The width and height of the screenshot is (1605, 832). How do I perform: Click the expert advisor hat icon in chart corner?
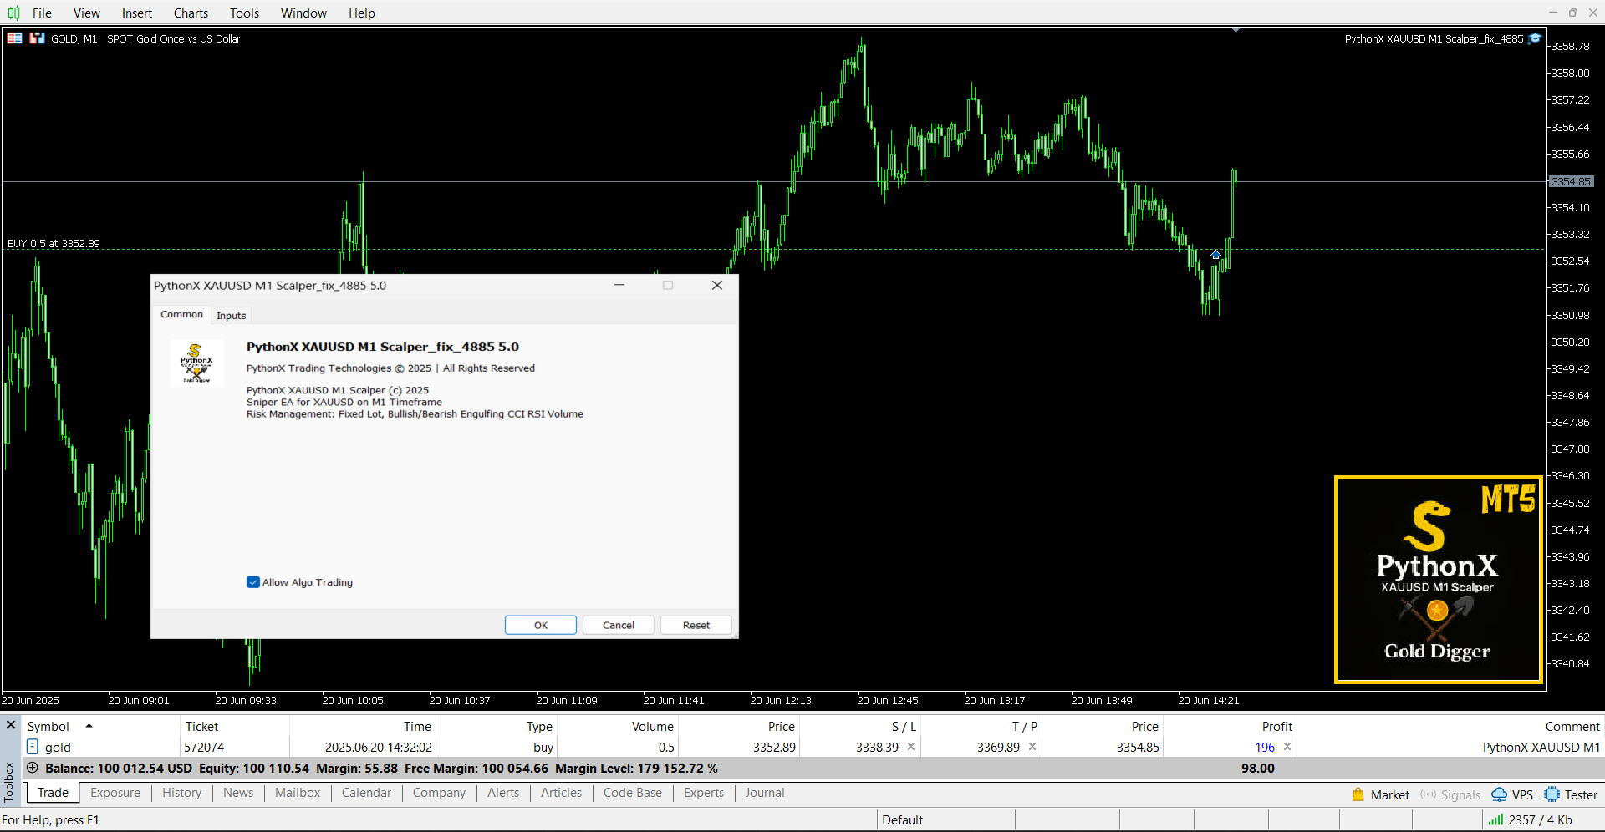pyautogui.click(x=1535, y=38)
